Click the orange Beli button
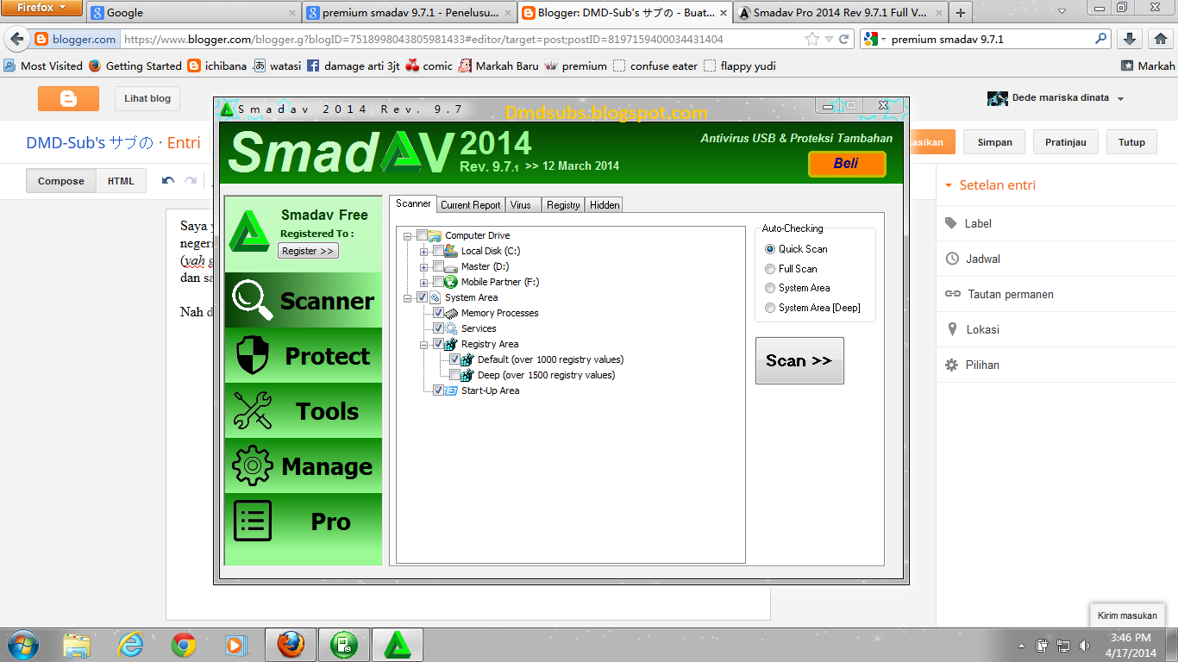 (x=846, y=163)
